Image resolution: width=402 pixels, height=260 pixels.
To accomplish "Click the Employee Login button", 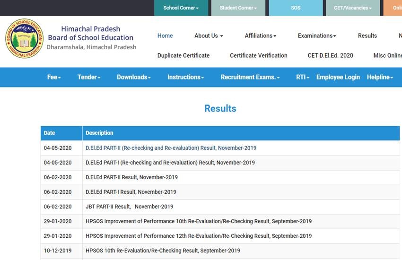I will 338,77.
